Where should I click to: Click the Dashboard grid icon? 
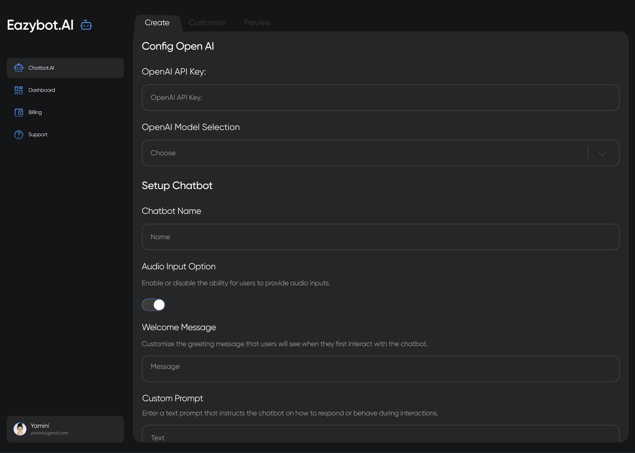tap(19, 90)
